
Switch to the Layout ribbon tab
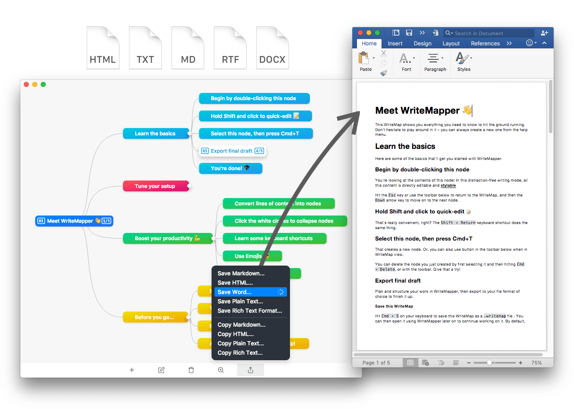coord(451,43)
